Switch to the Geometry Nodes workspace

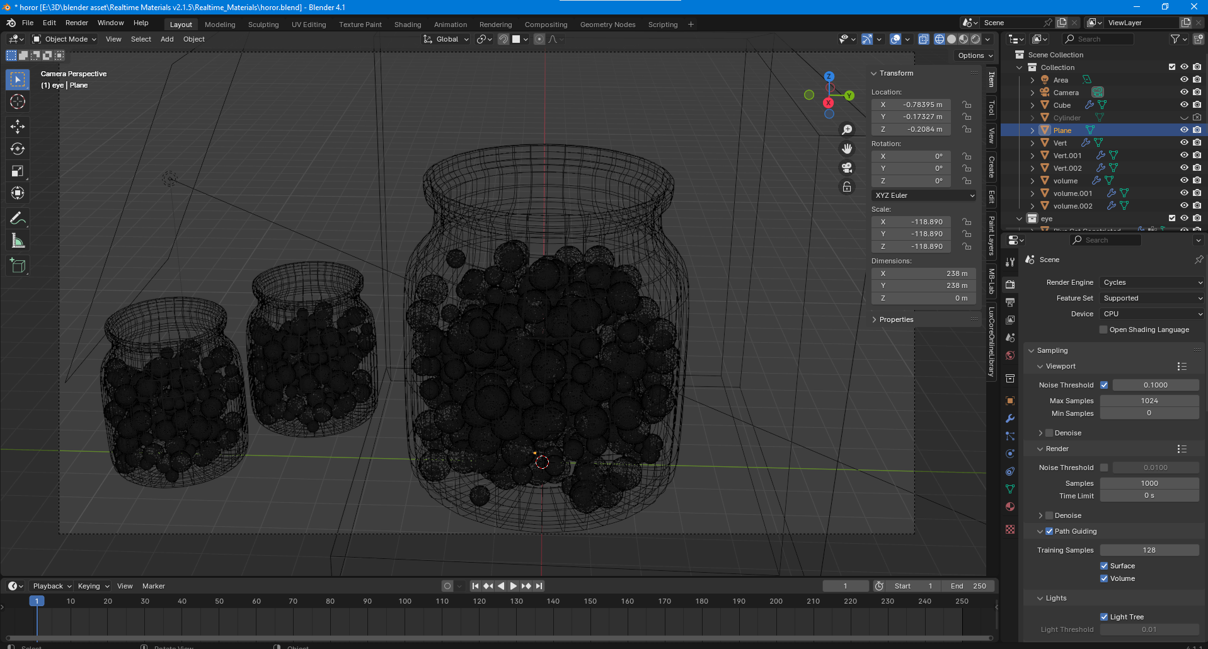[x=607, y=25]
